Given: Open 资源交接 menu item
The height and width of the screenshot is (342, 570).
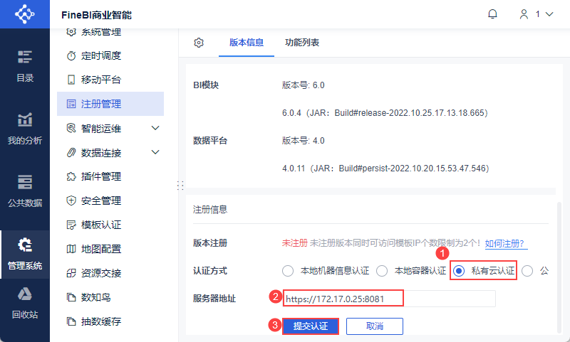Looking at the screenshot, I should [110, 273].
